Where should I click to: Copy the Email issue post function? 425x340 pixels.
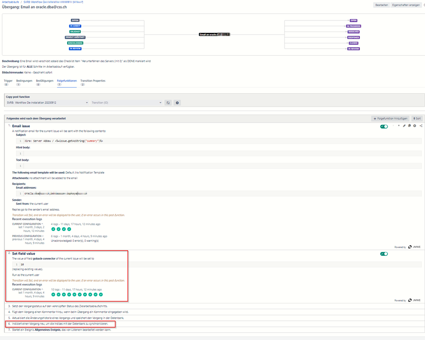point(410,126)
